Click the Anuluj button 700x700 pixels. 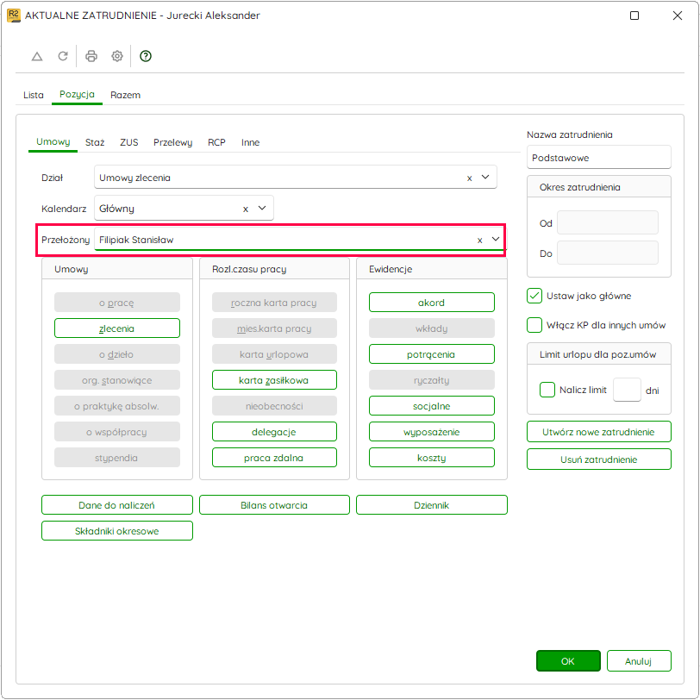[x=639, y=660]
